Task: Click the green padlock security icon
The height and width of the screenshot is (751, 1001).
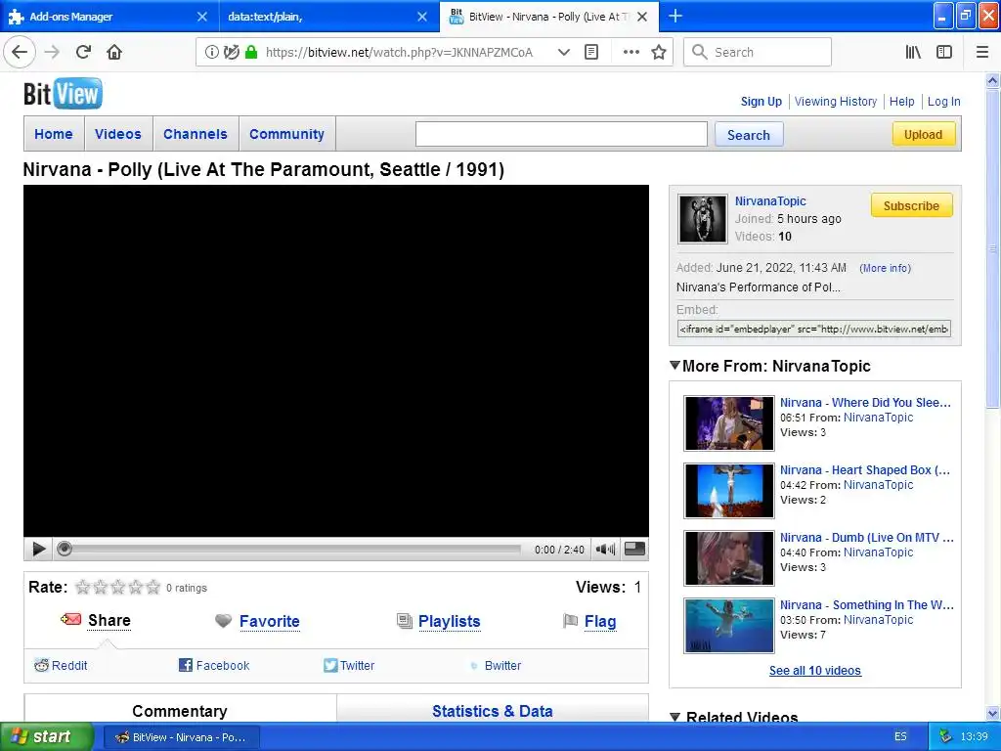Action: [x=251, y=53]
